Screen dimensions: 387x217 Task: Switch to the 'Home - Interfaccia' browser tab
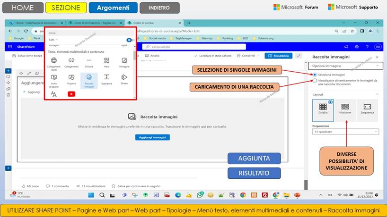[36, 23]
